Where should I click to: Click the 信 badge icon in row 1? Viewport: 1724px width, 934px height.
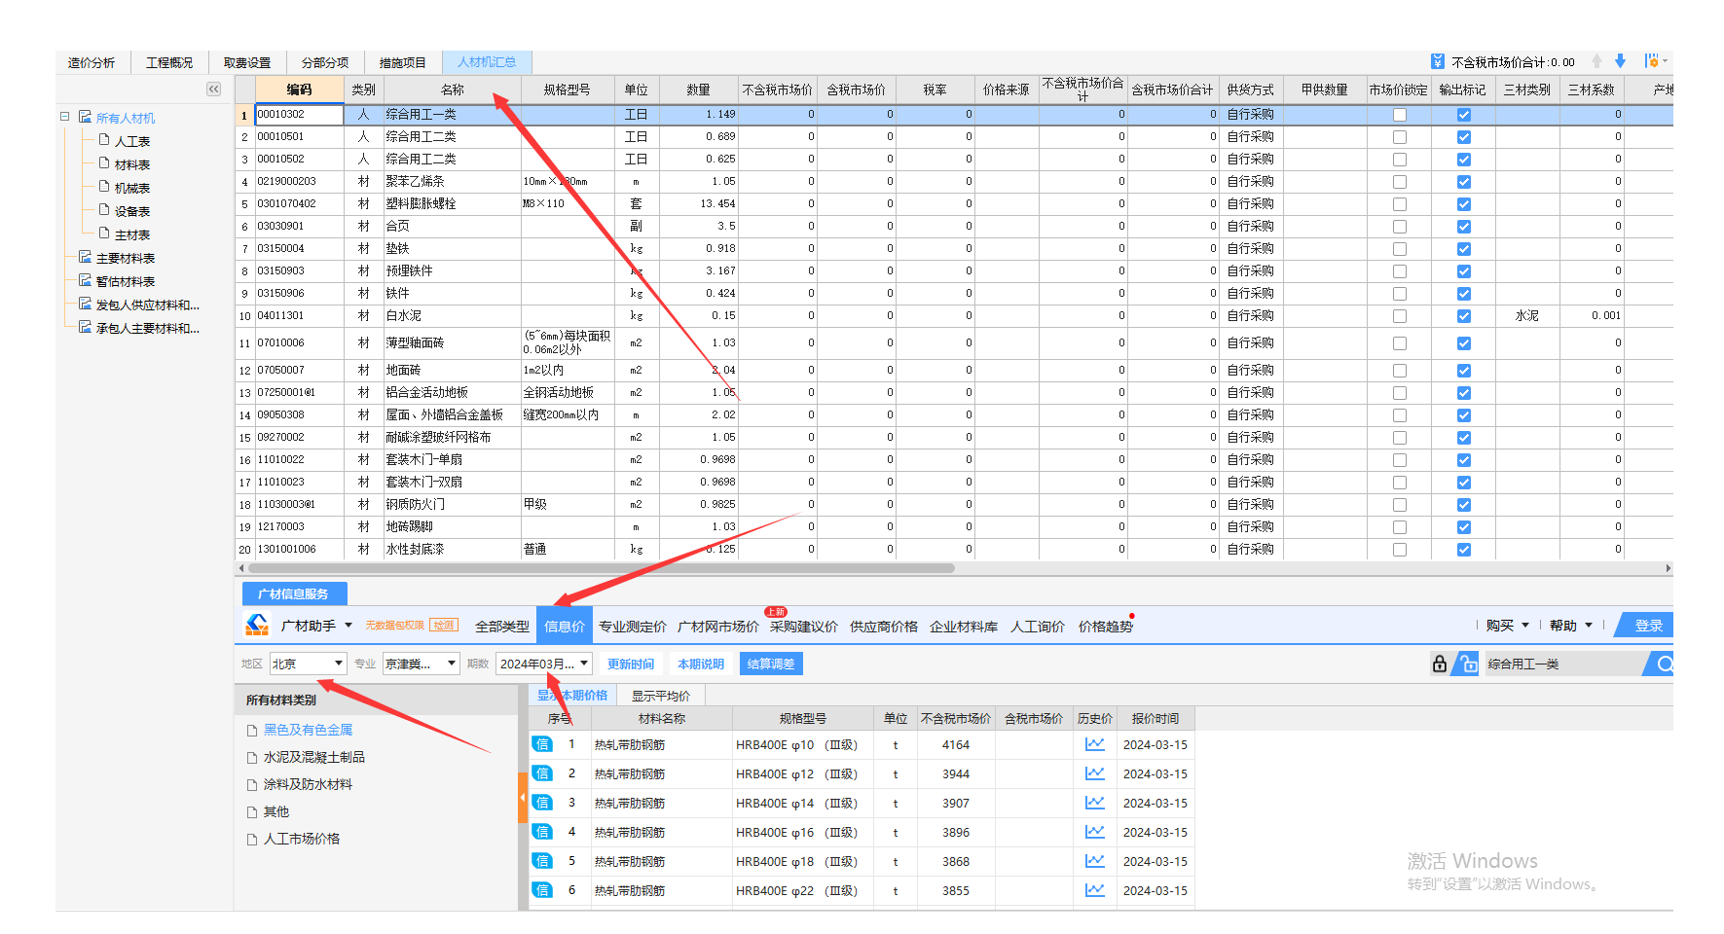point(542,744)
